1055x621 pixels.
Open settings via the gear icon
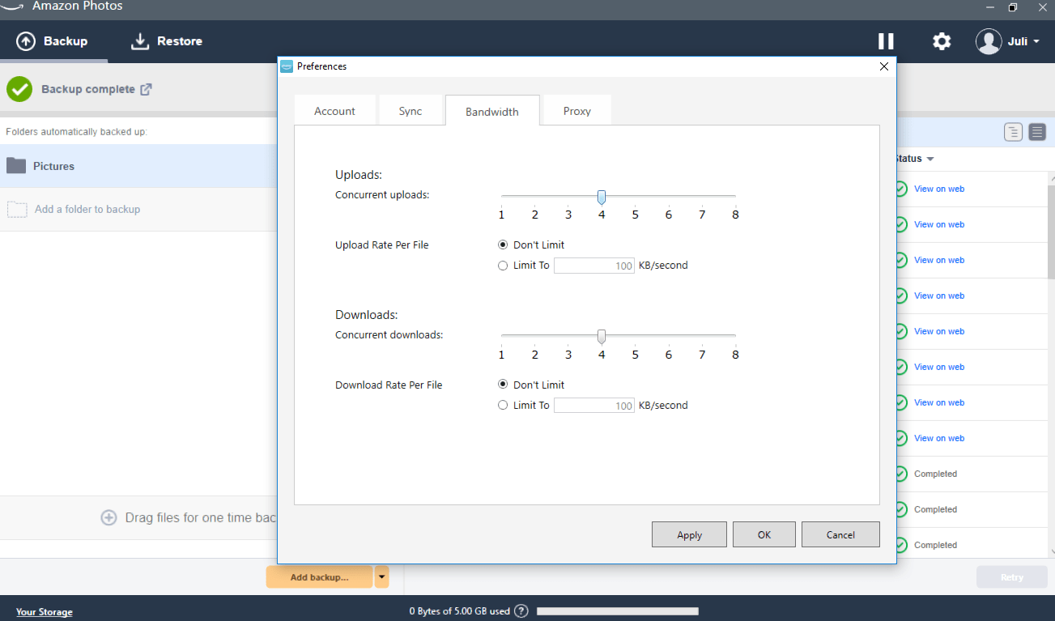coord(942,41)
